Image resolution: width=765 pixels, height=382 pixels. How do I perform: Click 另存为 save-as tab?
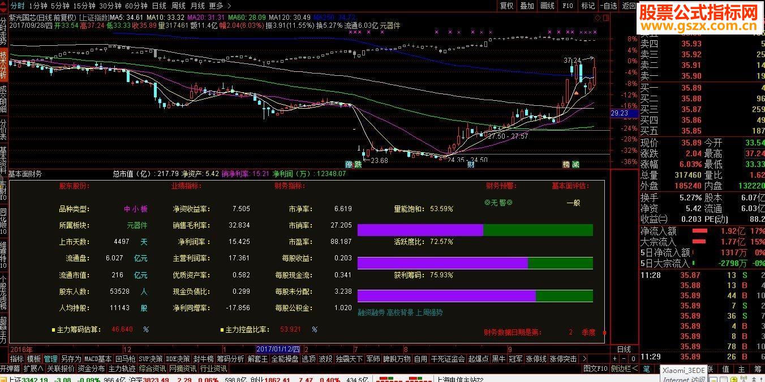click(71, 359)
